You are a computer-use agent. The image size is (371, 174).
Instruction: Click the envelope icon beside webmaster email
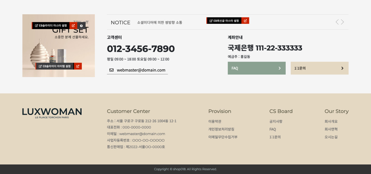[111, 70]
